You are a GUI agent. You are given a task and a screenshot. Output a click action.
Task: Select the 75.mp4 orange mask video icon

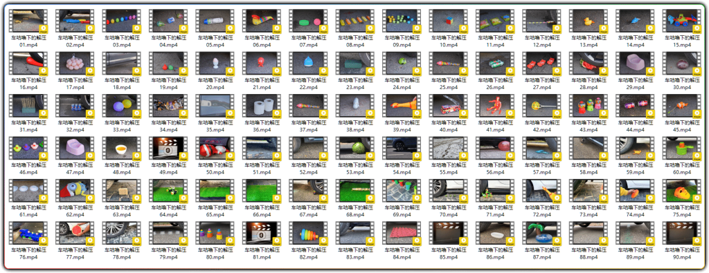(x=679, y=191)
